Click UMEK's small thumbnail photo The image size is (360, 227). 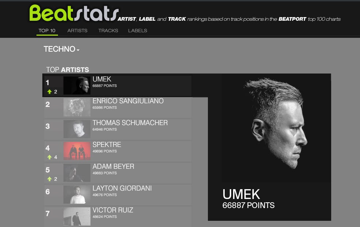click(77, 85)
